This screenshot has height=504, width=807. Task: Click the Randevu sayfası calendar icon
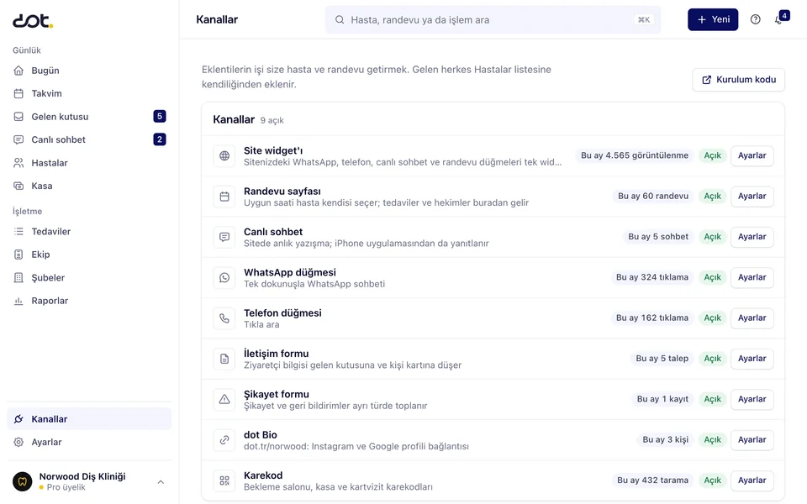(x=224, y=197)
